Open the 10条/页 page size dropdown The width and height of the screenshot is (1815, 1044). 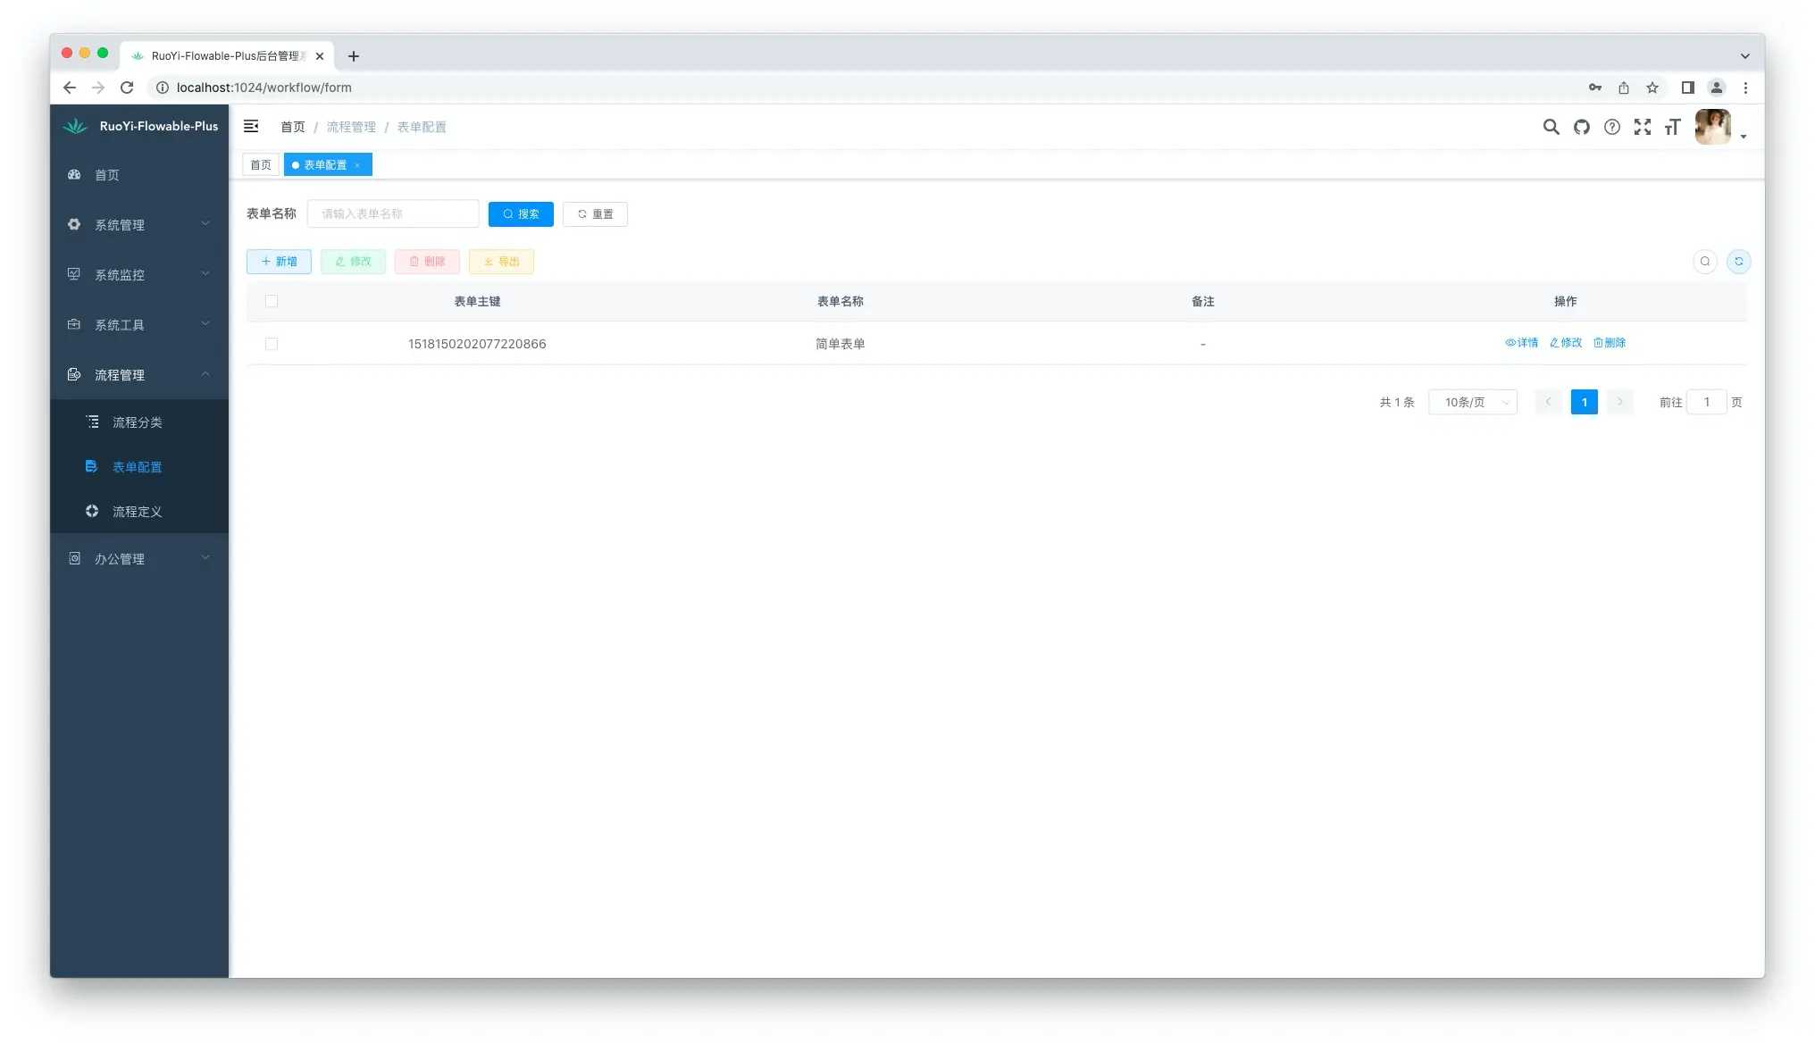tap(1474, 401)
